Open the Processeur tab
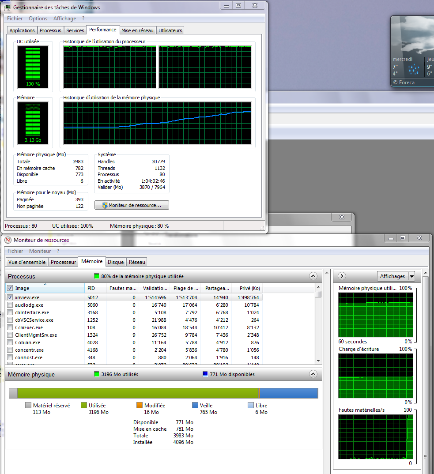The width and height of the screenshot is (434, 474). [63, 262]
